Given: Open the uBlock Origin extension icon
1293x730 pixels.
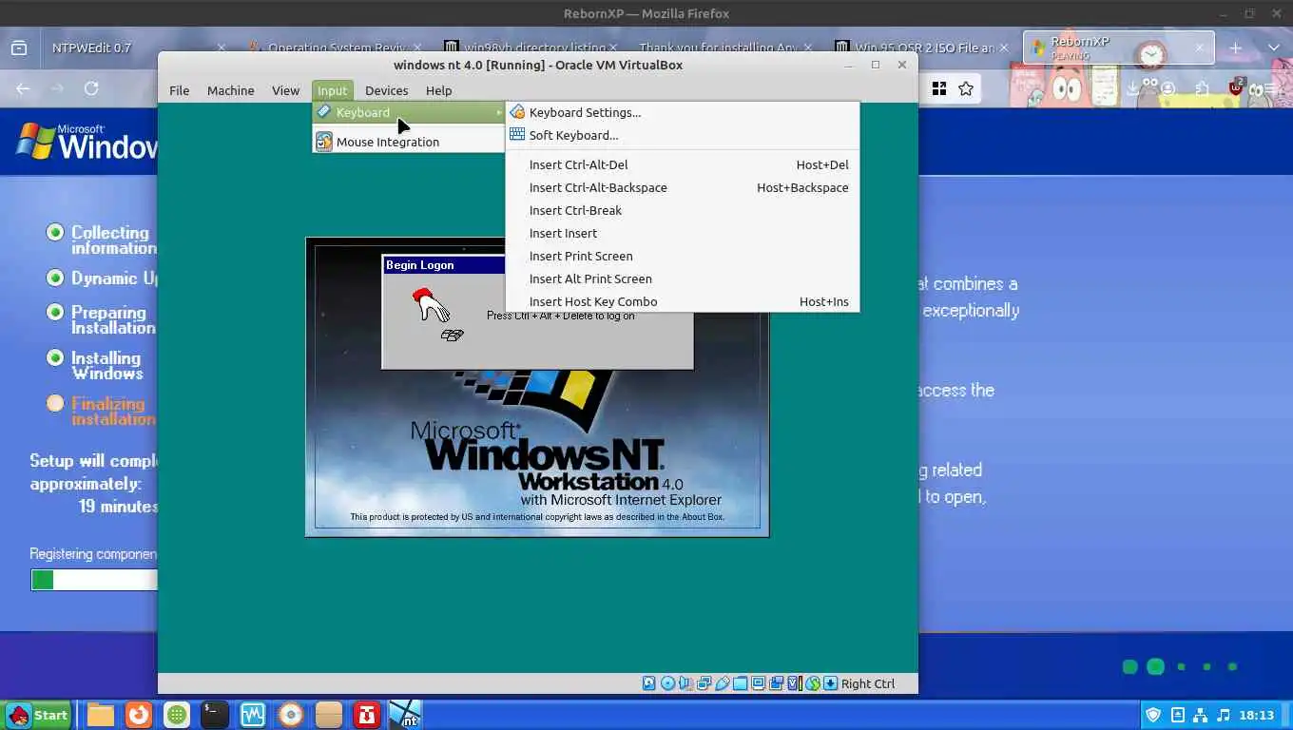Looking at the screenshot, I should point(1236,87).
